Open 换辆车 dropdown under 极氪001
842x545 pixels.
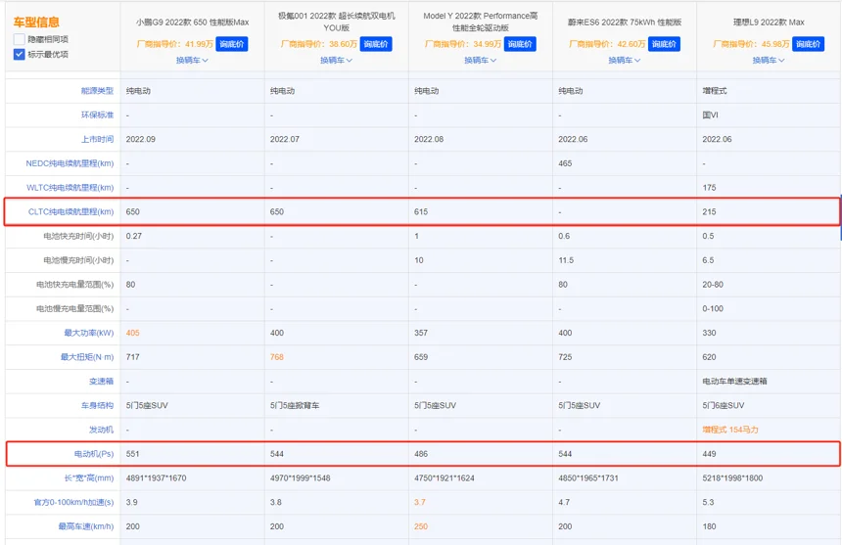click(x=336, y=60)
